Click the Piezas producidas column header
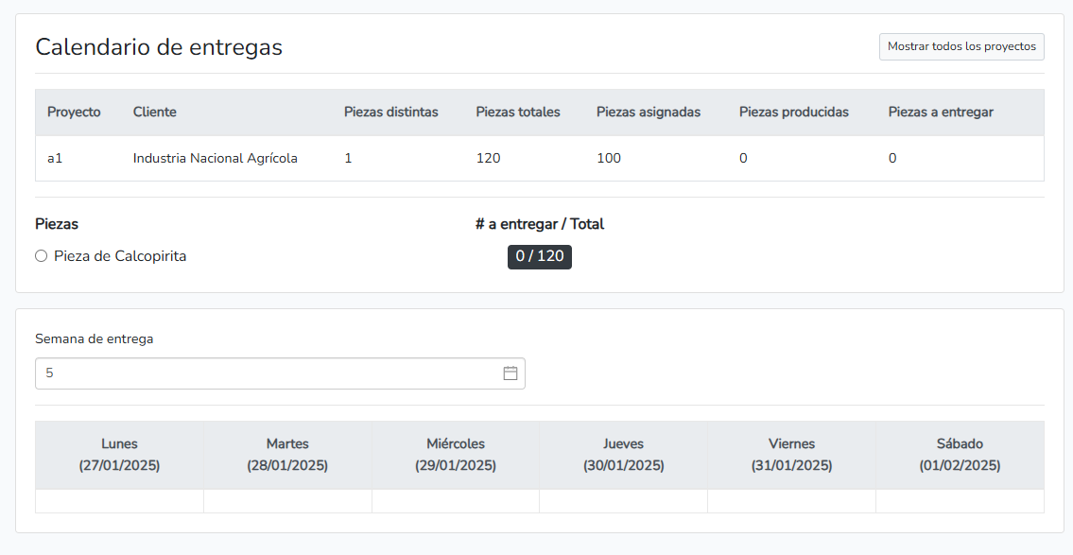 pos(794,113)
